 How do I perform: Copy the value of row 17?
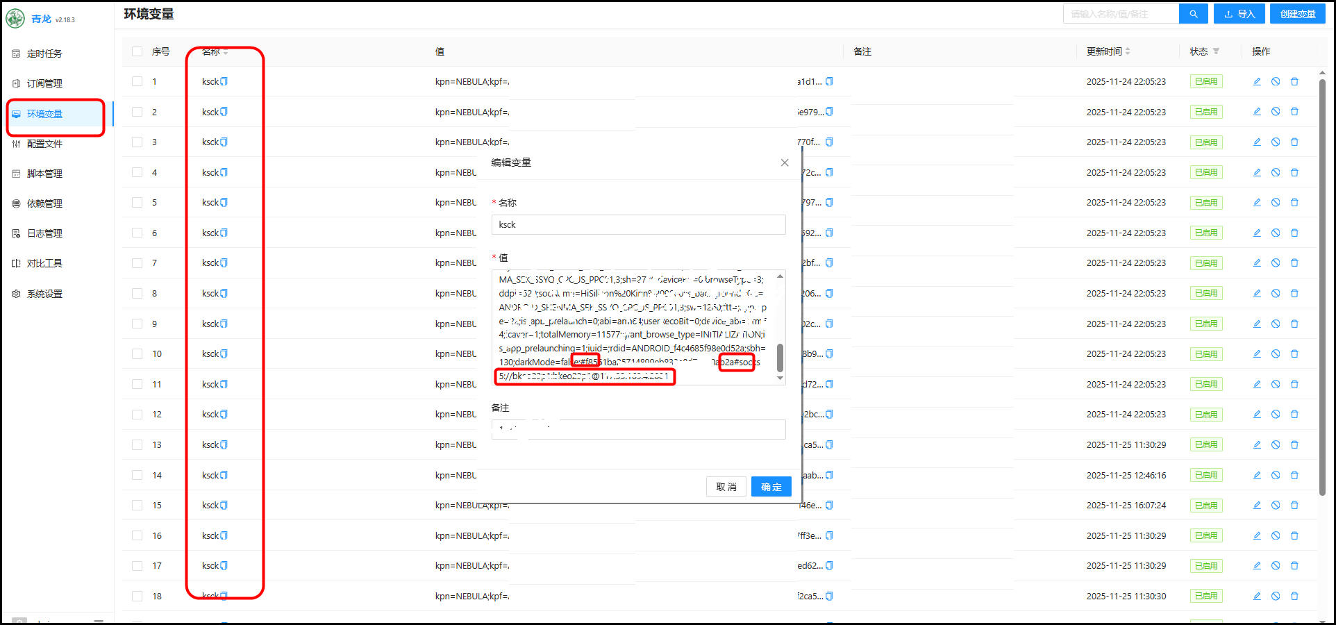(x=829, y=565)
